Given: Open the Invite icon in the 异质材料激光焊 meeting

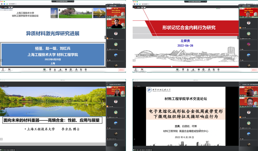Looking at the screenshot, I should click(x=56, y=70).
